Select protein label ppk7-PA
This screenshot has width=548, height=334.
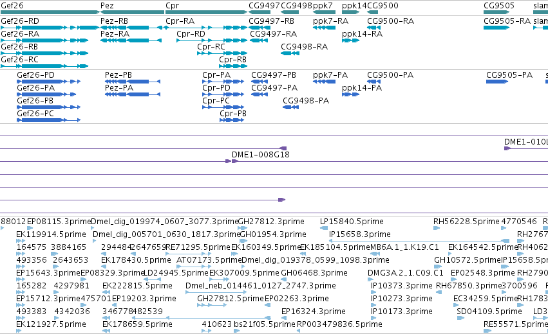pos(330,75)
